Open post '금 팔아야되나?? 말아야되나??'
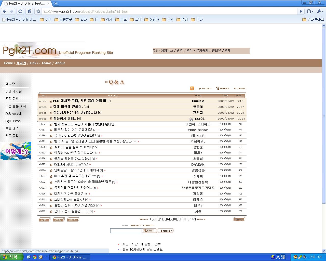The image size is (326, 261). pos(75,136)
